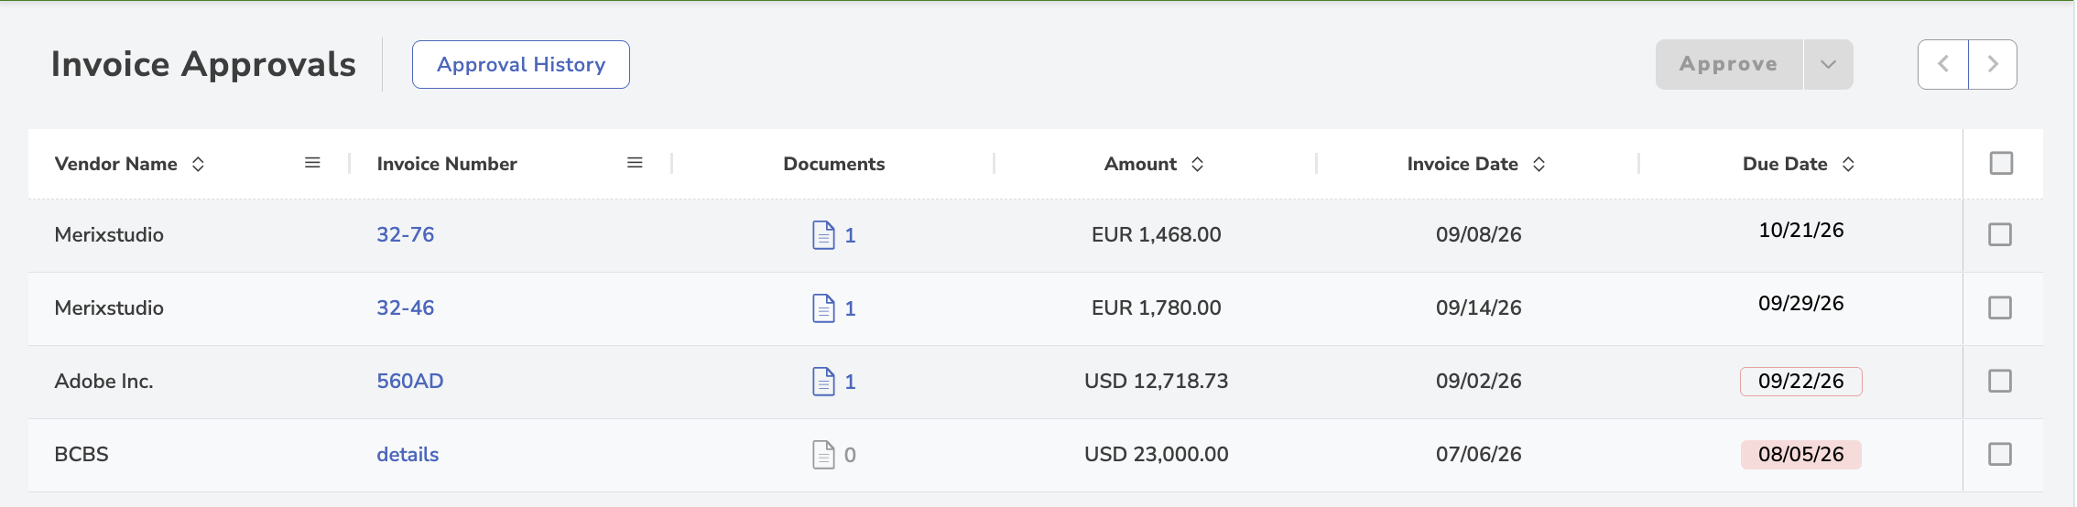Check the invoice 32-46 row checkbox

[x=2000, y=307]
